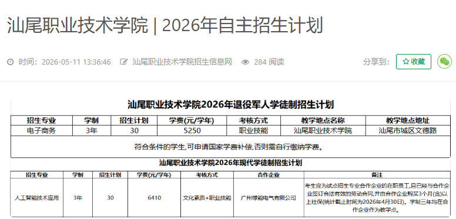Click the 合作企业 column header

(x=269, y=175)
